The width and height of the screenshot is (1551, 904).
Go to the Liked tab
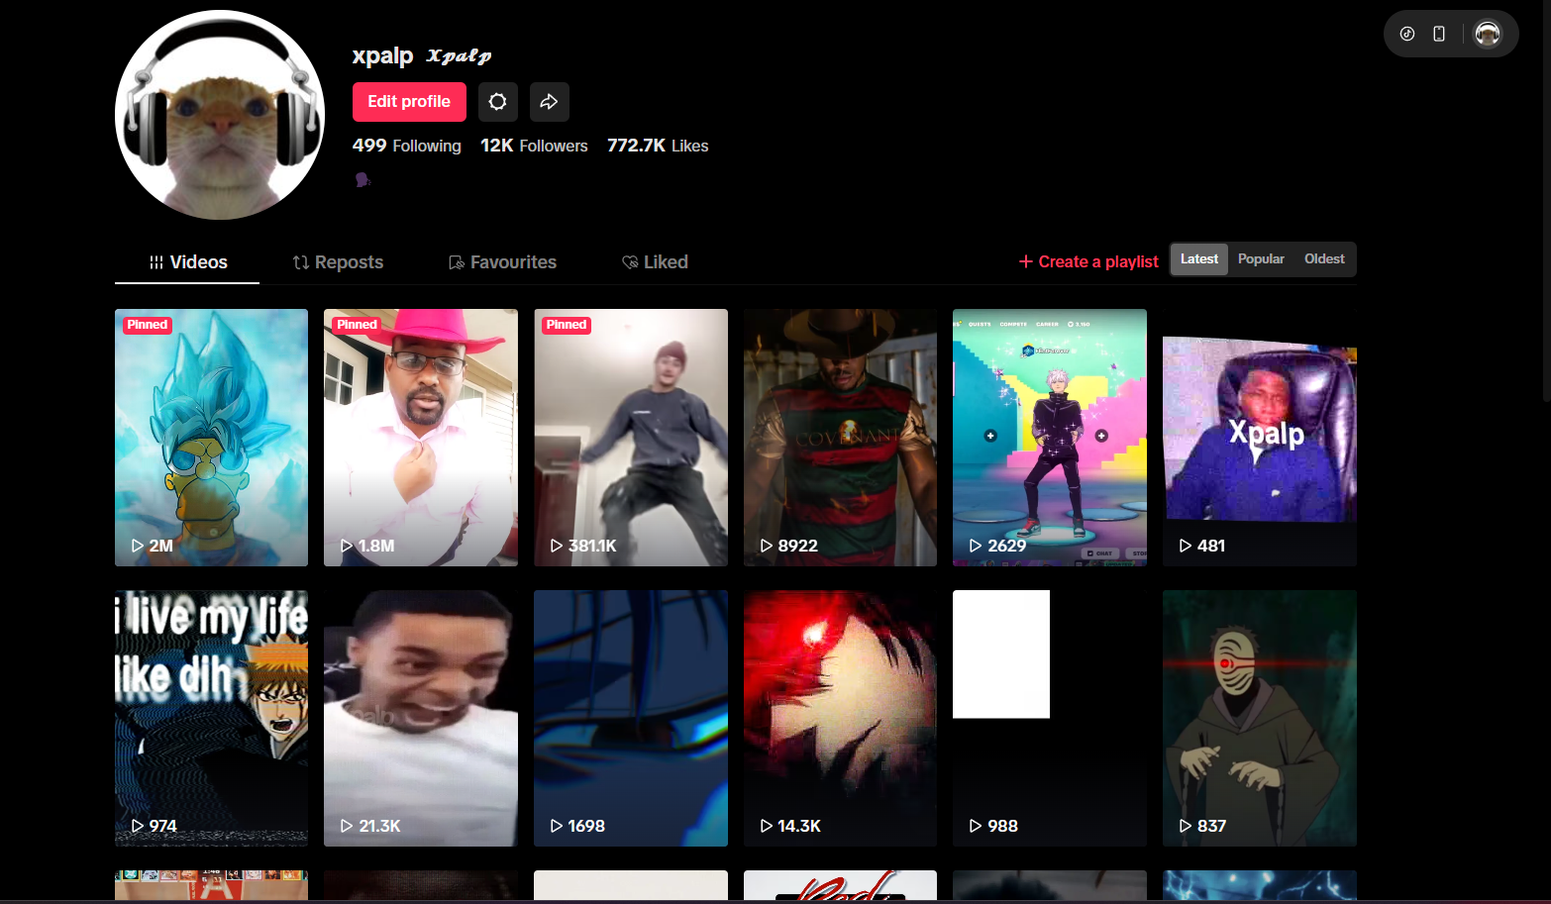point(655,262)
